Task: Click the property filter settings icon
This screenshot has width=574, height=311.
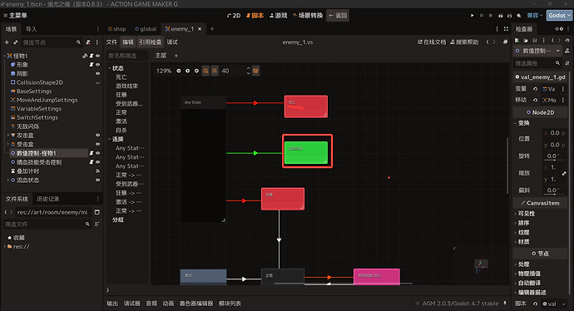Action: pyautogui.click(x=567, y=63)
